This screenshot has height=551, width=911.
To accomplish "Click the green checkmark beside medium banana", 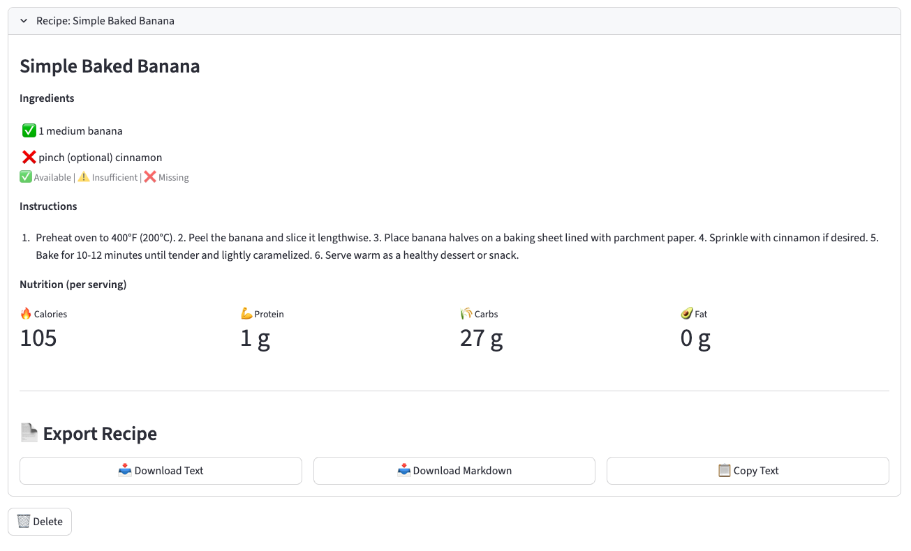I will point(29,130).
